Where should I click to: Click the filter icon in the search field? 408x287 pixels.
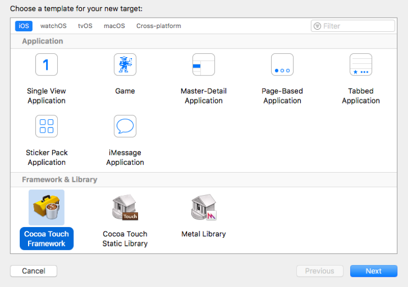[317, 26]
